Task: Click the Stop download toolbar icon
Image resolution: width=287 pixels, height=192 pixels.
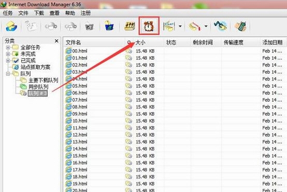Action: tap(51, 26)
